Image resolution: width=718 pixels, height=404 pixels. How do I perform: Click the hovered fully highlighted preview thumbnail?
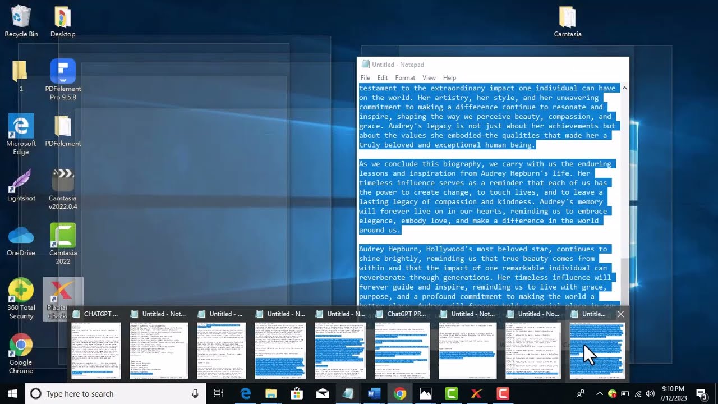pos(597,351)
